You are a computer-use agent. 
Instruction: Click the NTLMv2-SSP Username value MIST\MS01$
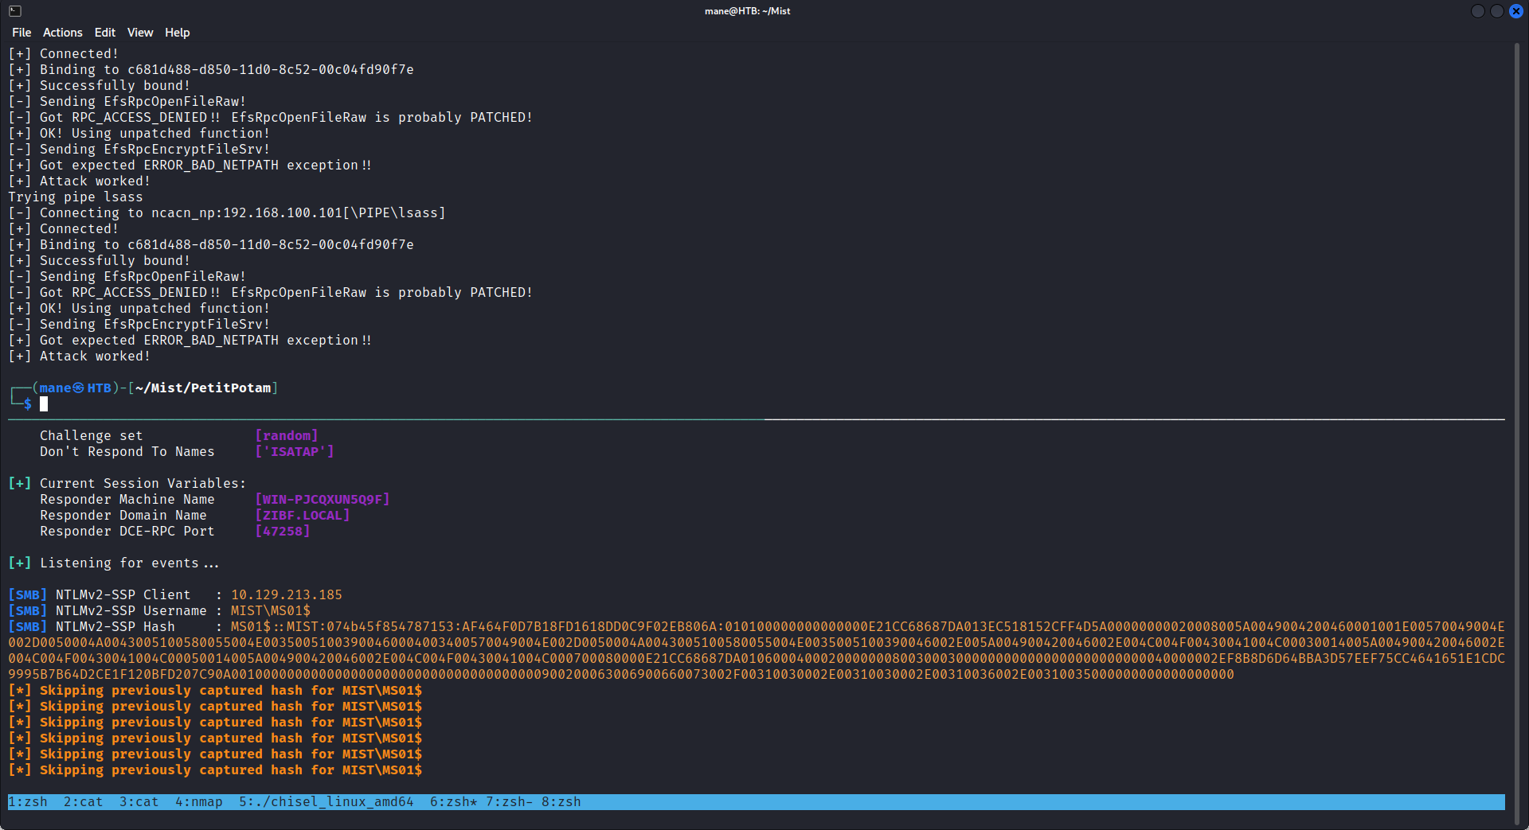coord(271,611)
